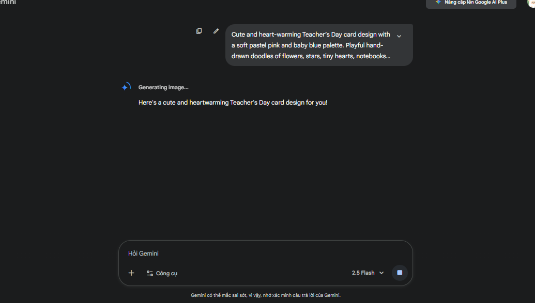The width and height of the screenshot is (535, 303).
Task: Click the response line Here's a cute and heartwarming
Action: coord(233,103)
